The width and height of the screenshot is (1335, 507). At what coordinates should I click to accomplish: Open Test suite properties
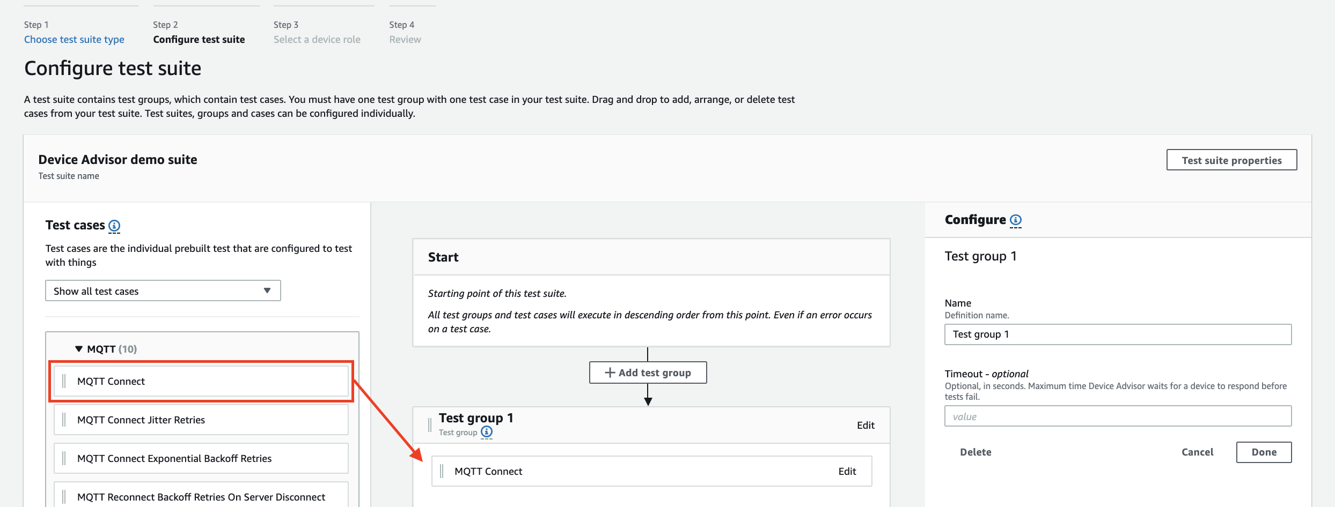click(1231, 160)
